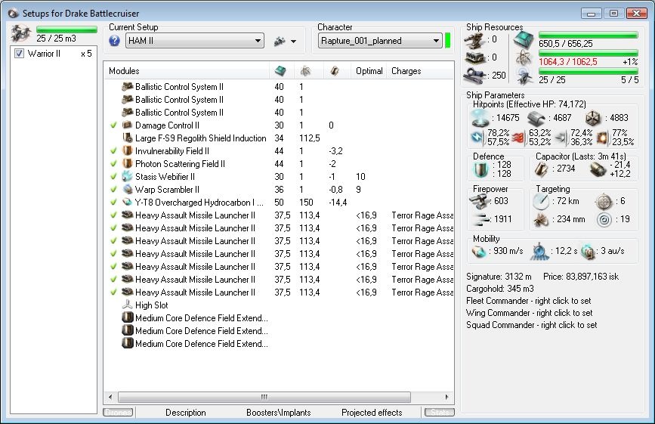Click the CPU resource icon next to 650,5
Screen dimensions: 655x424
[x=524, y=40]
